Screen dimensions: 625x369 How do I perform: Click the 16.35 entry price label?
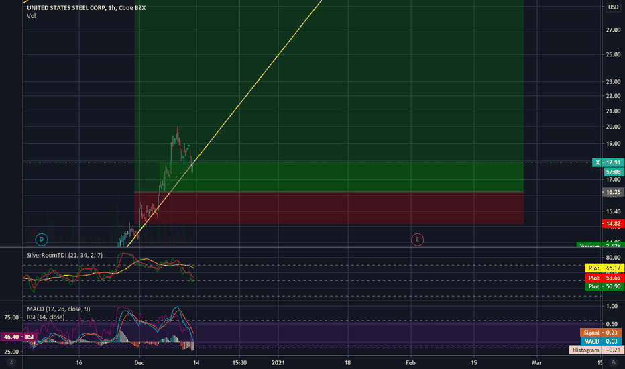613,192
